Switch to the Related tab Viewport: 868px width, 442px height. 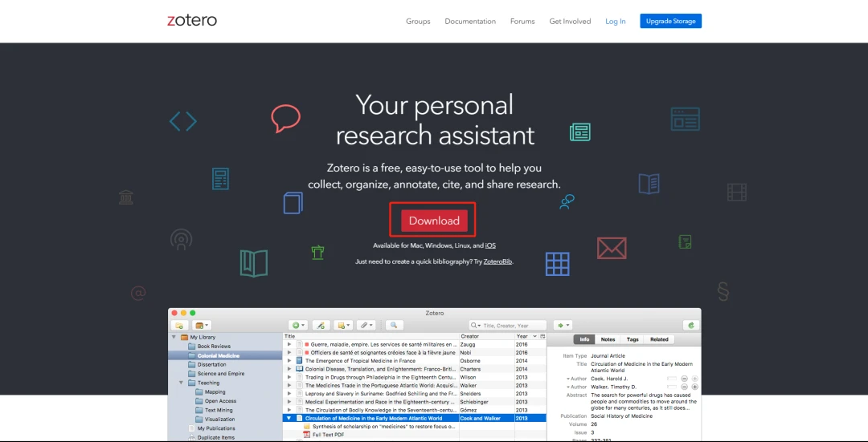tap(659, 339)
